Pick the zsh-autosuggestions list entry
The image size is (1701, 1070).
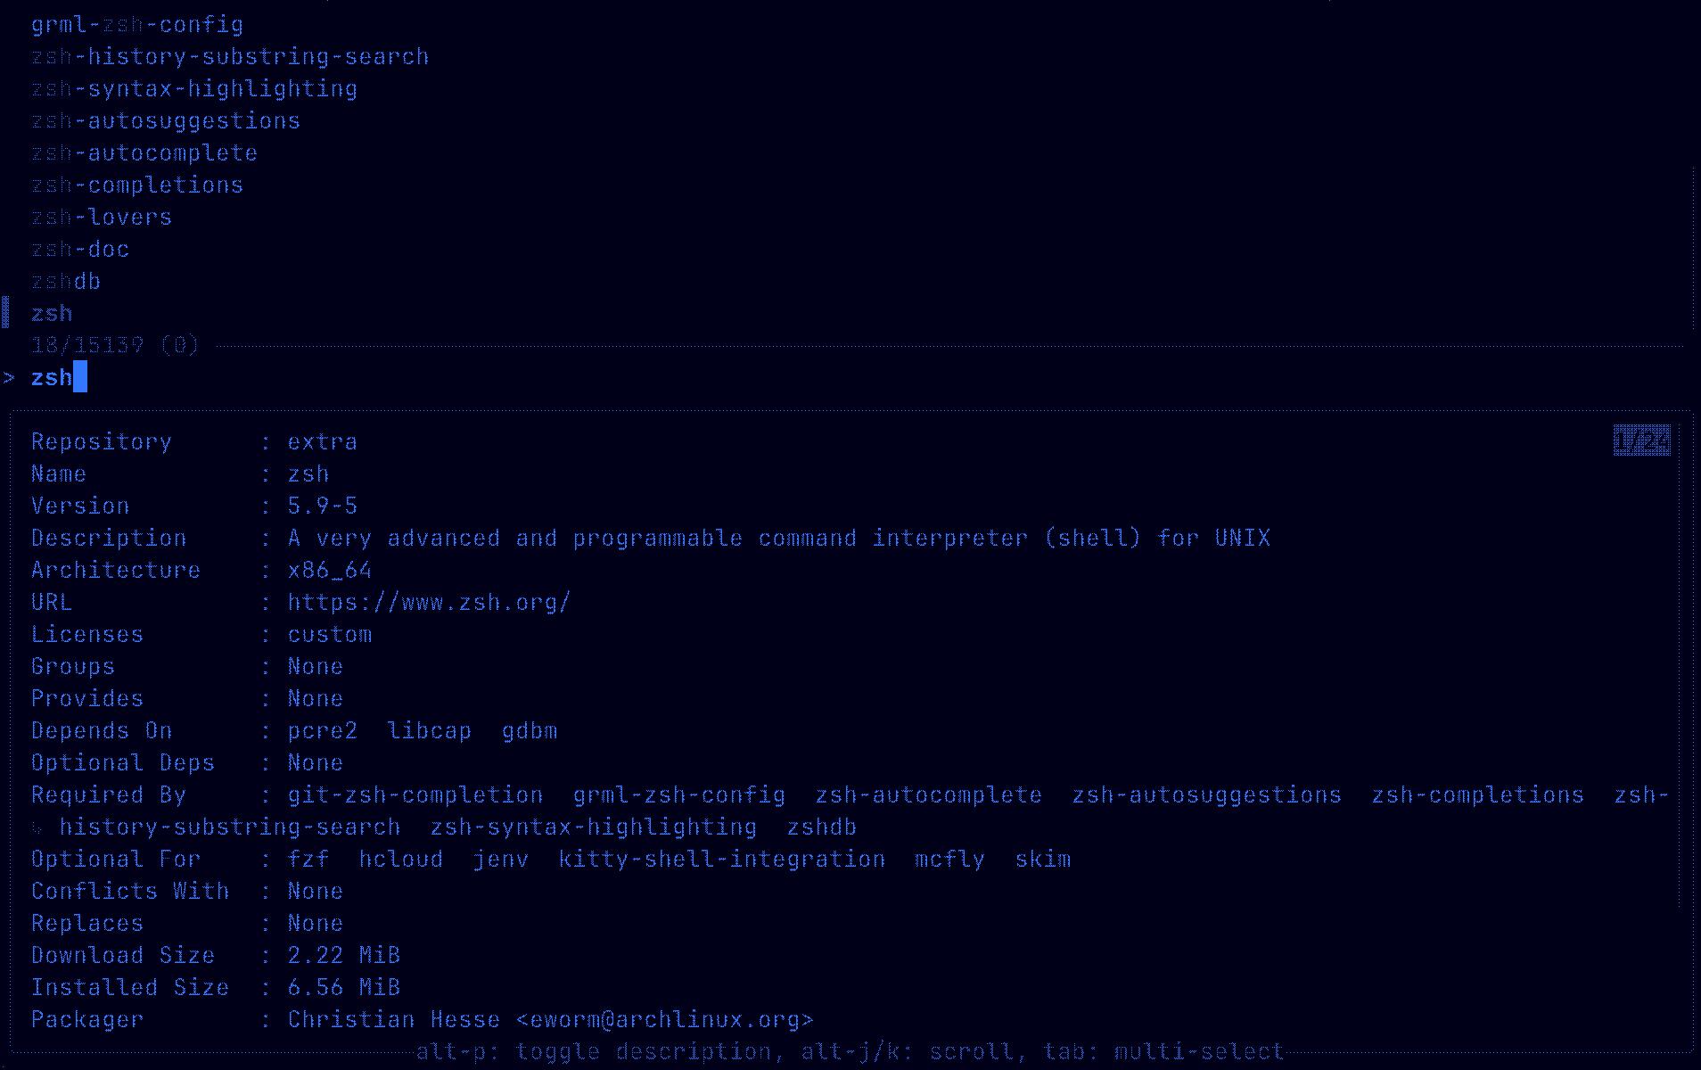tap(165, 121)
